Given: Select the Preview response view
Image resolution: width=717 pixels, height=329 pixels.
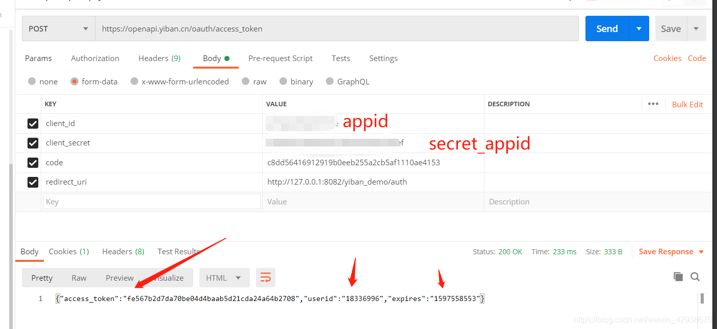Looking at the screenshot, I should click(x=119, y=278).
